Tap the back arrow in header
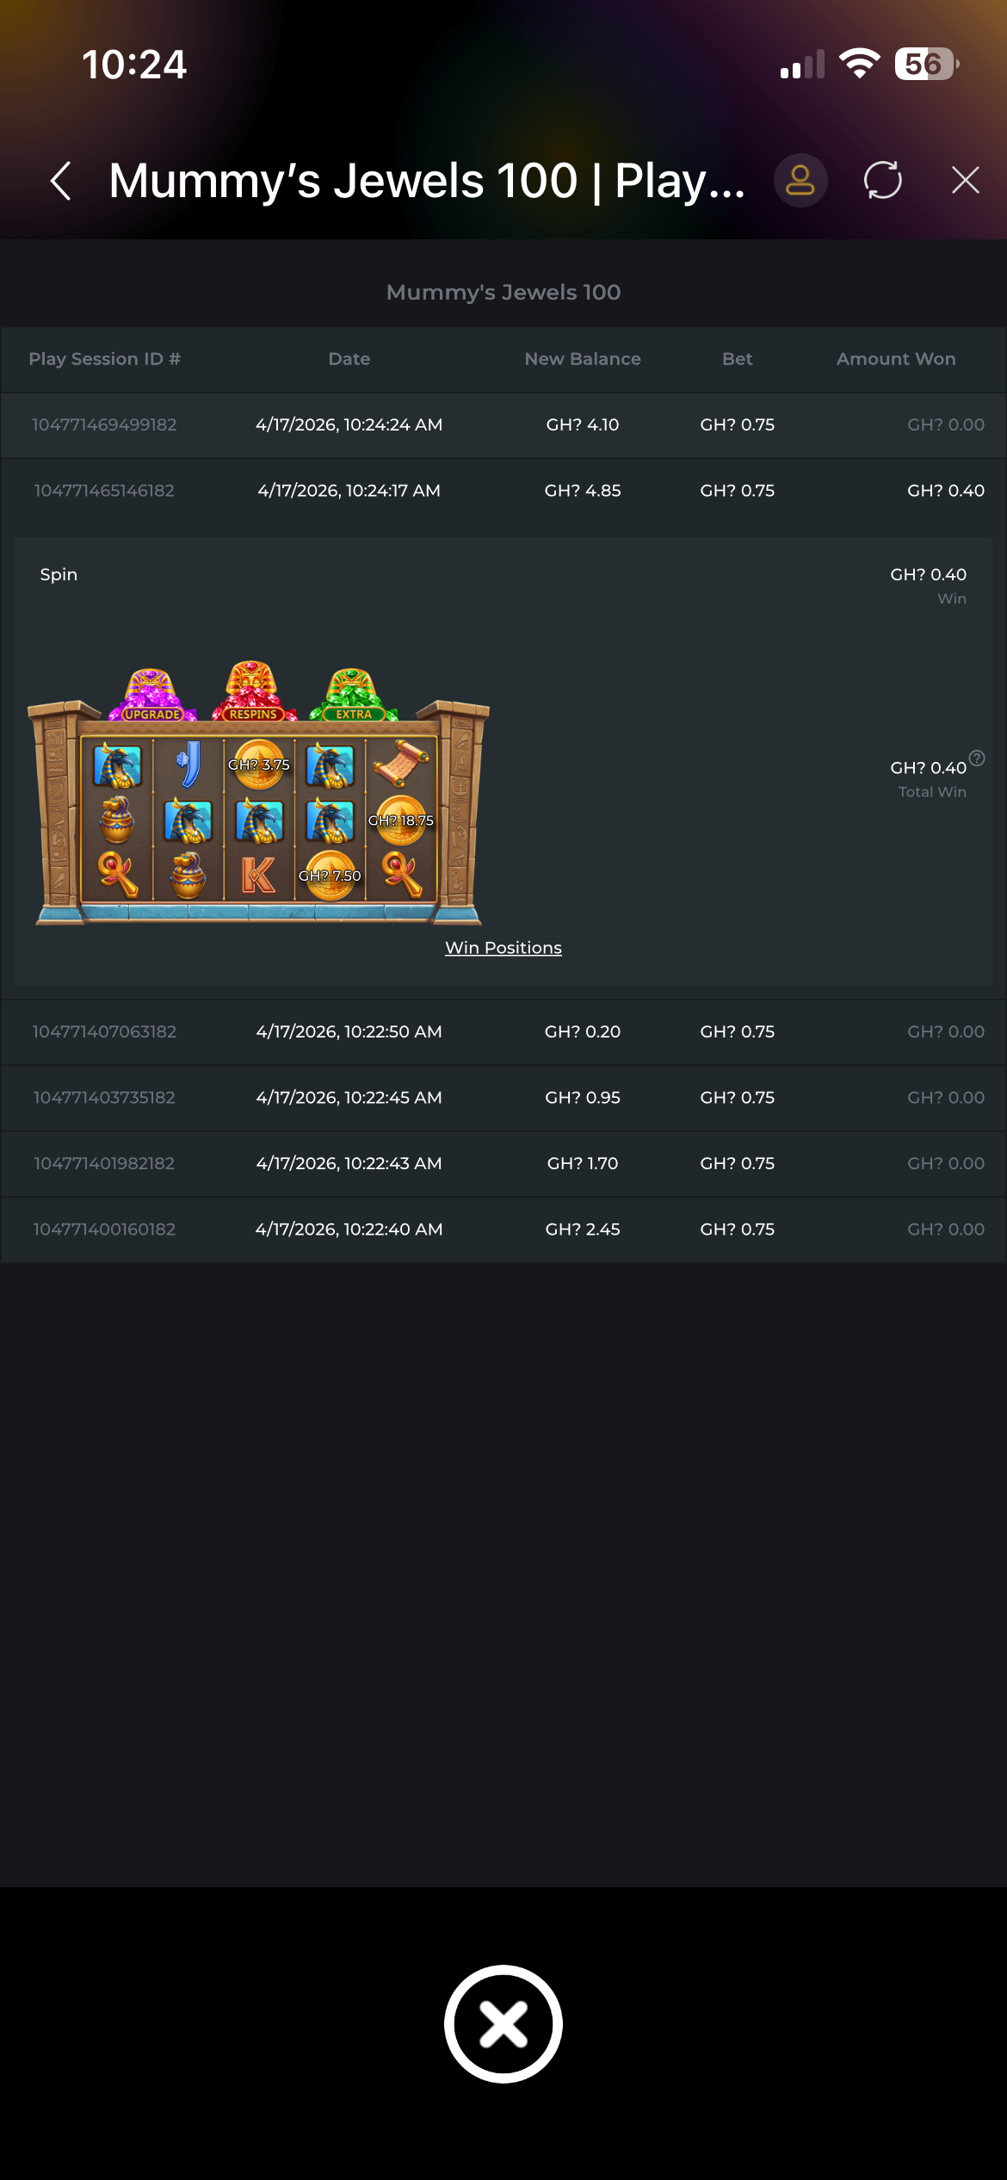1007x2180 pixels. click(x=60, y=181)
